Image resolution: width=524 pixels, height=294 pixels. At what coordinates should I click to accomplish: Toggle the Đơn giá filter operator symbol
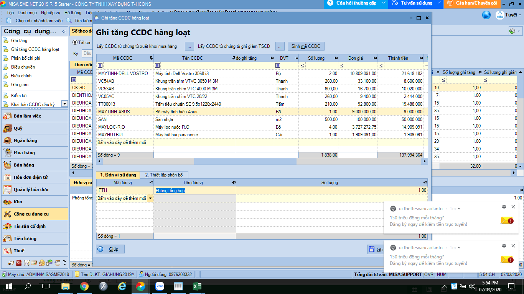click(342, 65)
